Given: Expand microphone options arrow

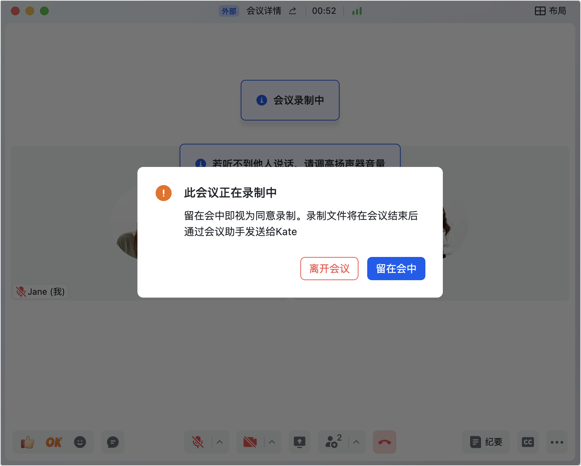Looking at the screenshot, I should coord(220,442).
